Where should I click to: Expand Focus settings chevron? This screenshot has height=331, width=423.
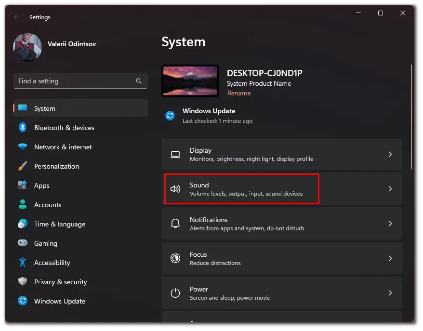tap(390, 258)
